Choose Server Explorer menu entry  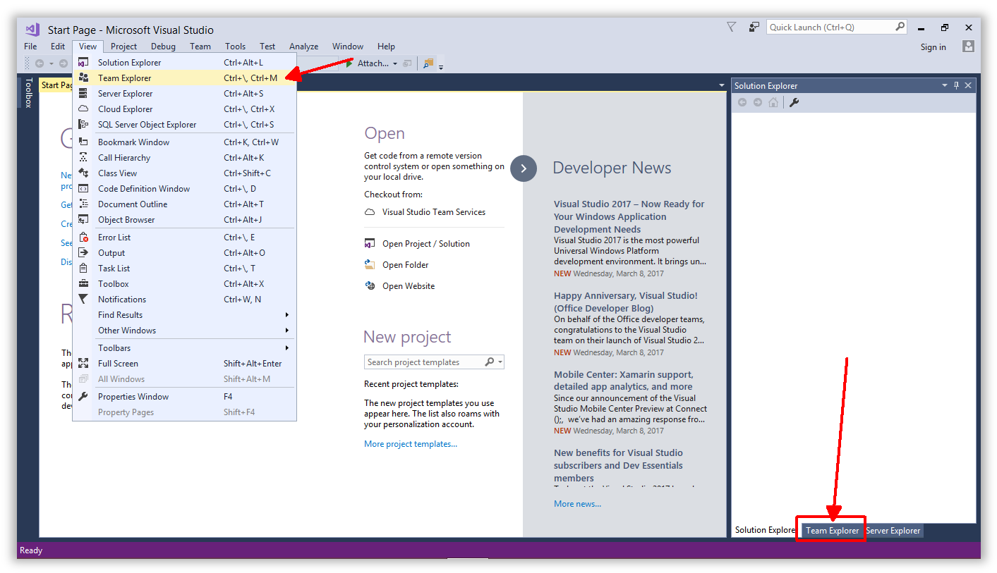pyautogui.click(x=185, y=94)
